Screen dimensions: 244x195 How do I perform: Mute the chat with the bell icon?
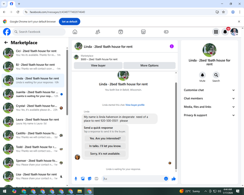pyautogui.click(x=203, y=75)
